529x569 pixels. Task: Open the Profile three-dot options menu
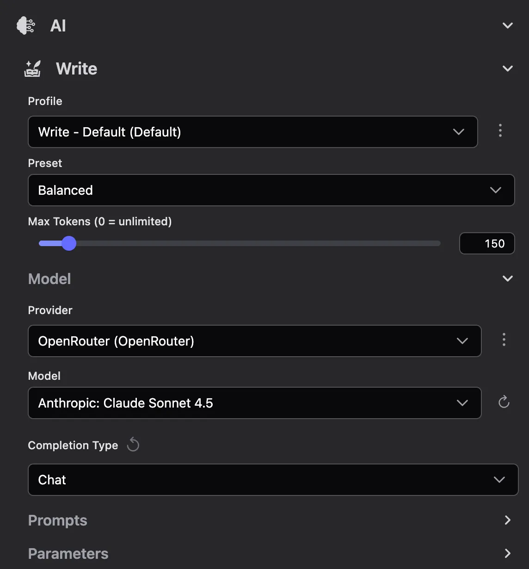[x=500, y=131]
